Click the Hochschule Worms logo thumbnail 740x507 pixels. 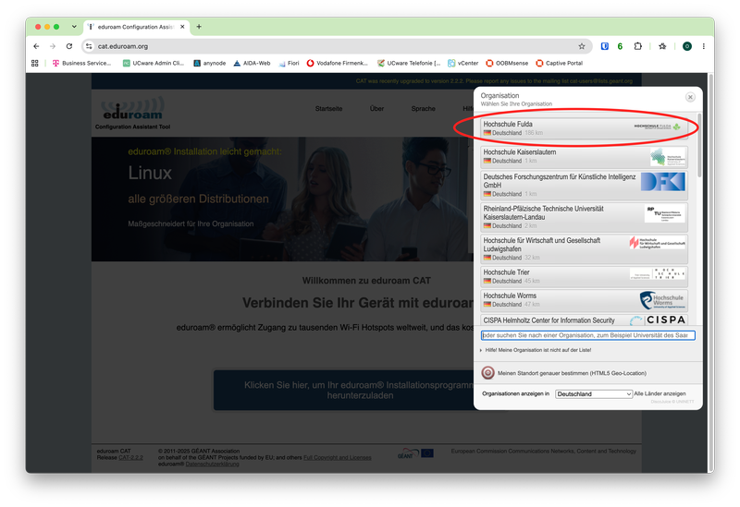point(661,300)
